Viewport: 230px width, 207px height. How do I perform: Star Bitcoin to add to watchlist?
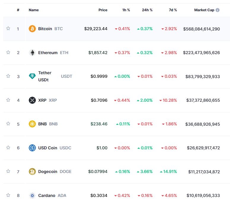point(8,28)
